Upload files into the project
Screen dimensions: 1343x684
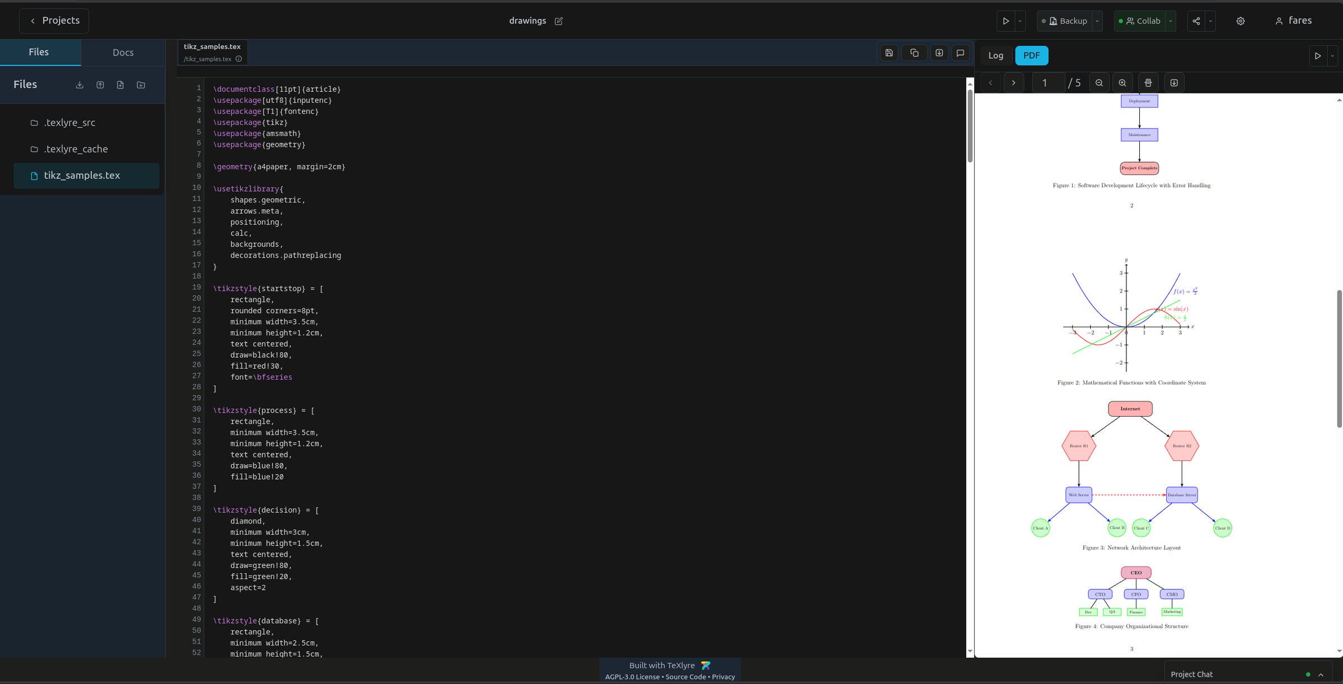click(100, 84)
